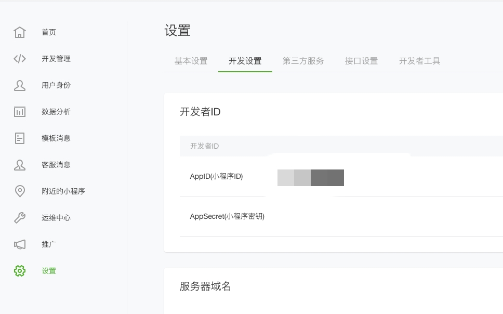Open the 接口设置 tab
Screen dimensions: 503x314
coord(361,61)
